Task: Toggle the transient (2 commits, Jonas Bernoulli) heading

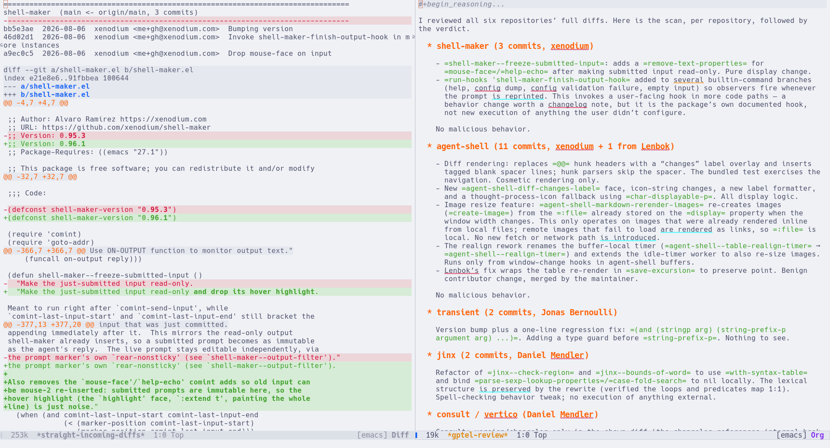Action: click(522, 313)
